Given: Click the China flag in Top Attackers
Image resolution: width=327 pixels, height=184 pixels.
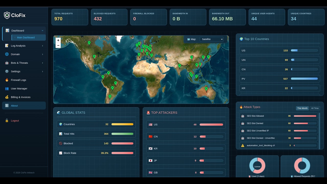Looking at the screenshot, I should tap(150, 136).
